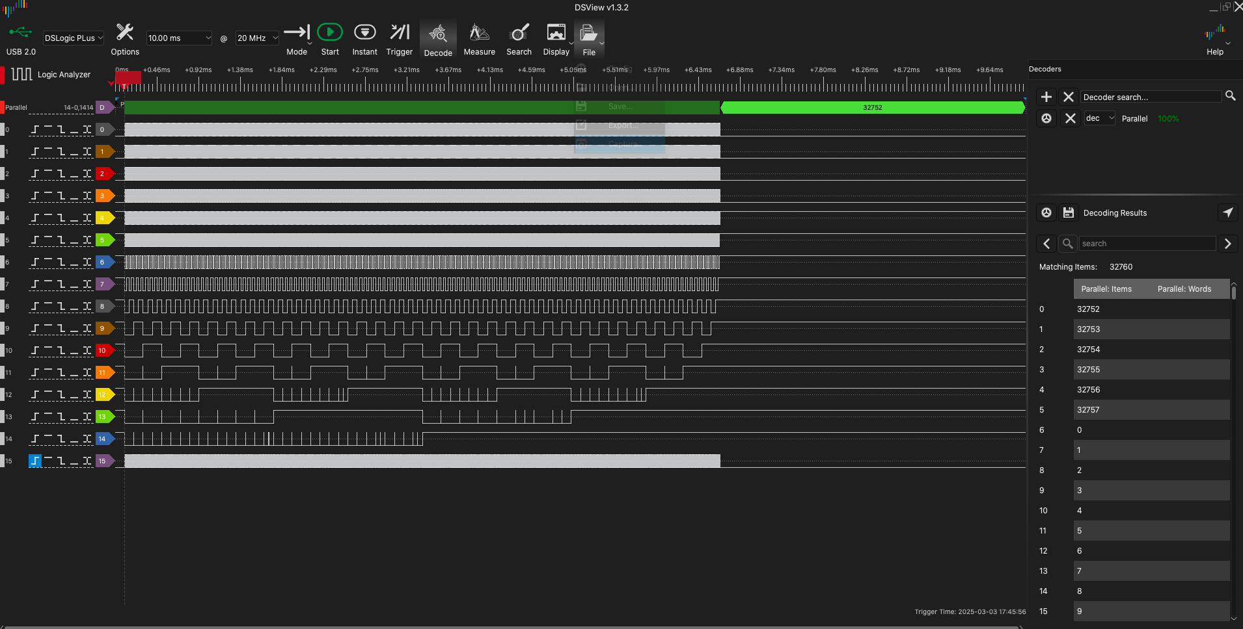Set high level trigger on channel 6

[48, 262]
